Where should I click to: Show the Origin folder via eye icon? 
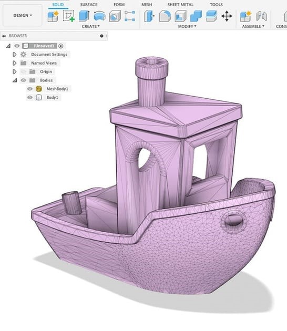24,72
